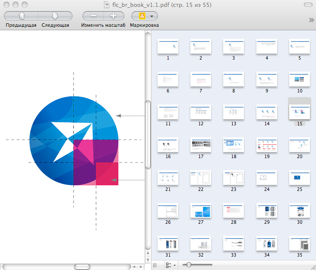Click the horizontal scrollbar right arrow
This screenshot has height=270, width=316.
[141, 266]
